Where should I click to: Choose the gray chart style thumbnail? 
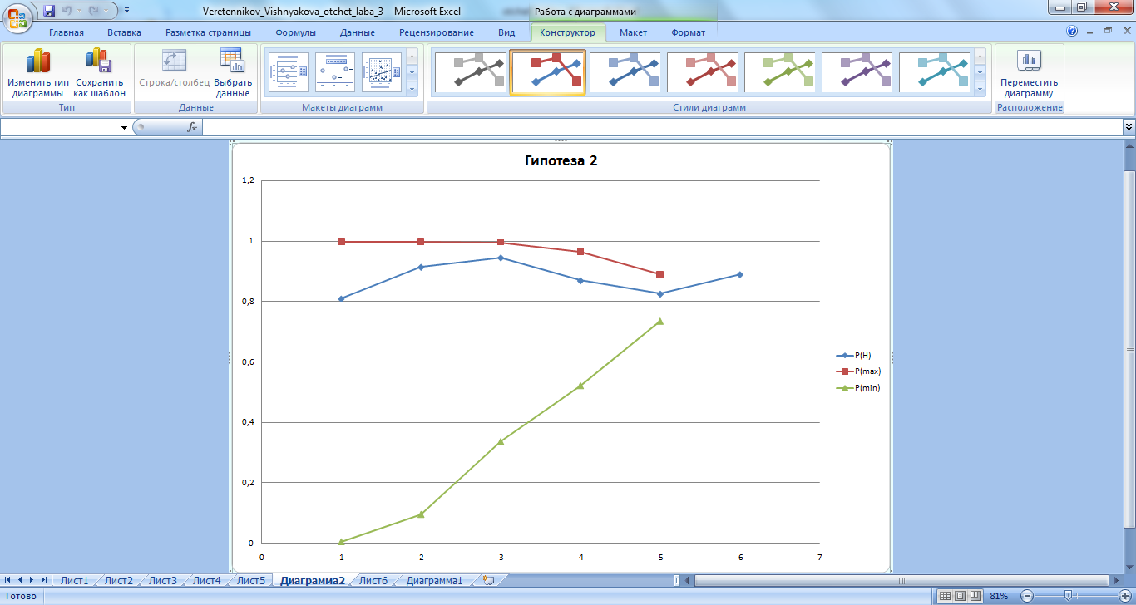[x=469, y=72]
